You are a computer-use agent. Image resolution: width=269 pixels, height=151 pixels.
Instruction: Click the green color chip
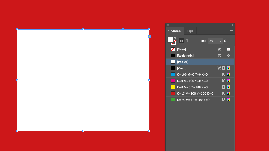pos(173,100)
